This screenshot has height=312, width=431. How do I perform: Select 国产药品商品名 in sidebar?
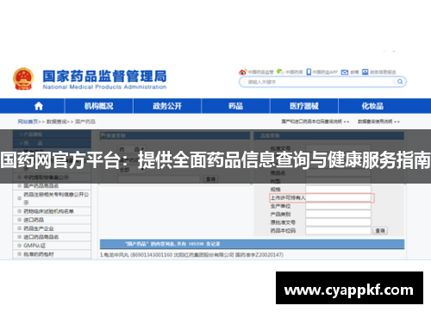pyautogui.click(x=41, y=186)
